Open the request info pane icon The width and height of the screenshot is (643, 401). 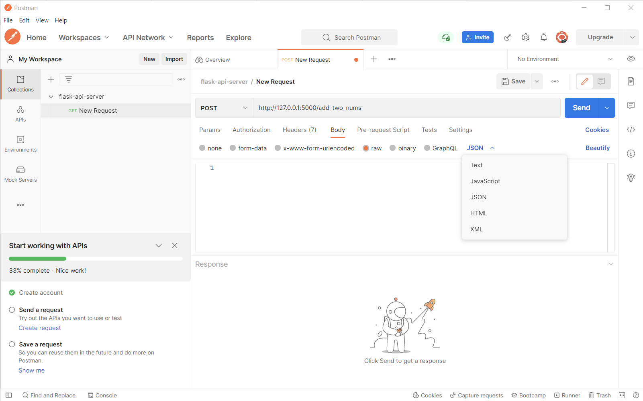631,154
